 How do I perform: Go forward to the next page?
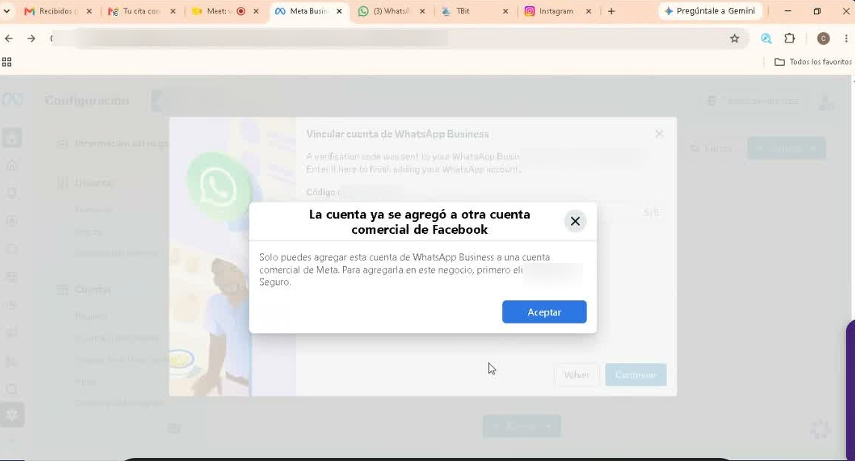point(31,38)
